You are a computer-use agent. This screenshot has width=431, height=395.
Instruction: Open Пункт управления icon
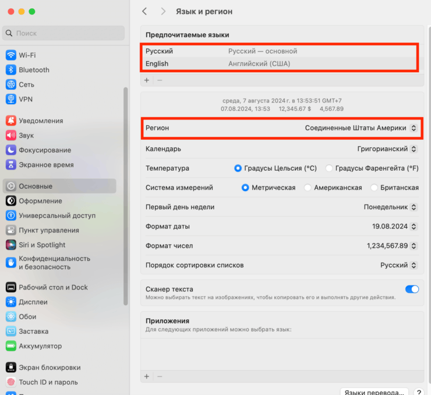click(x=10, y=230)
